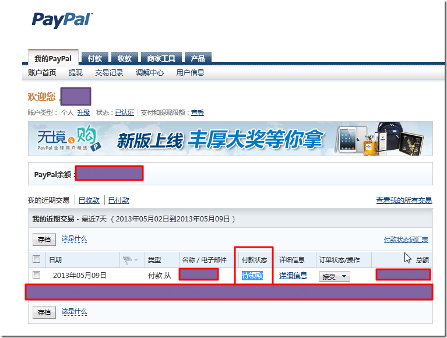Open the 无境购 promotional banner

(x=230, y=139)
